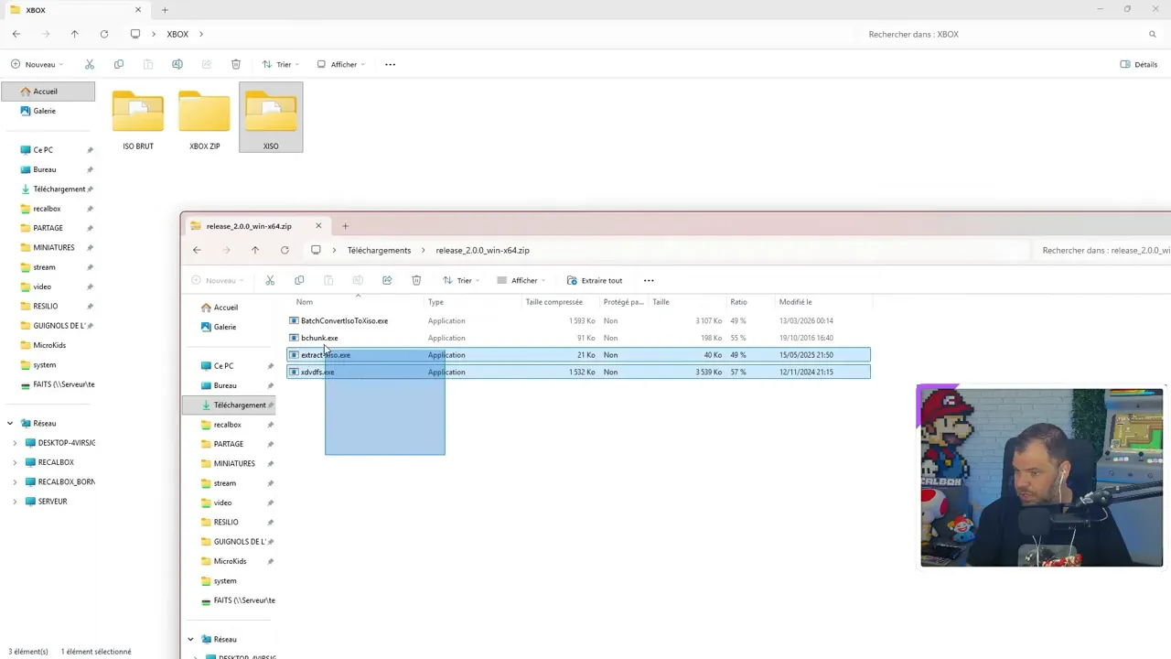Open more options ellipsis in XBOX toolbar
This screenshot has width=1171, height=659.
[391, 64]
